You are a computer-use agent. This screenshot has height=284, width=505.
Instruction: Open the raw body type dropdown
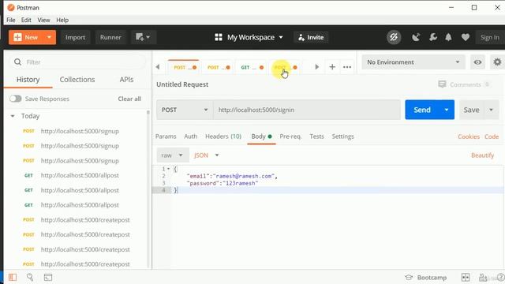pos(172,155)
